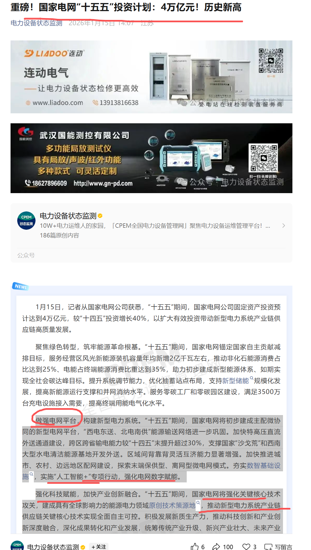Open the 数智基础设施 keyword link
Image resolution: width=311 pixels, height=550 pixels.
[x=151, y=471]
